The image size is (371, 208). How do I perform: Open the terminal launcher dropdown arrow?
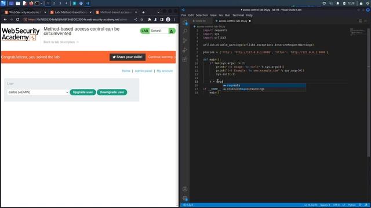coord(41,3)
